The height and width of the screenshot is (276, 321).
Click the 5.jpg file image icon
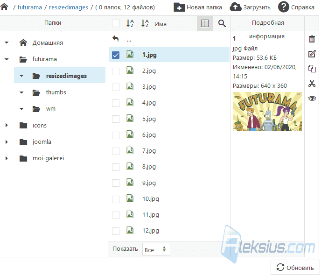(130, 118)
